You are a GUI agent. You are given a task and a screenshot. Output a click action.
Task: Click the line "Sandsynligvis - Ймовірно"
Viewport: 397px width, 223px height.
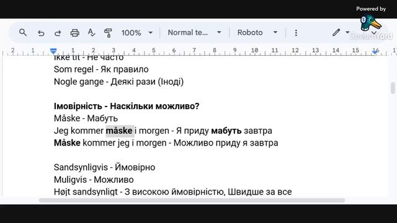pos(105,167)
